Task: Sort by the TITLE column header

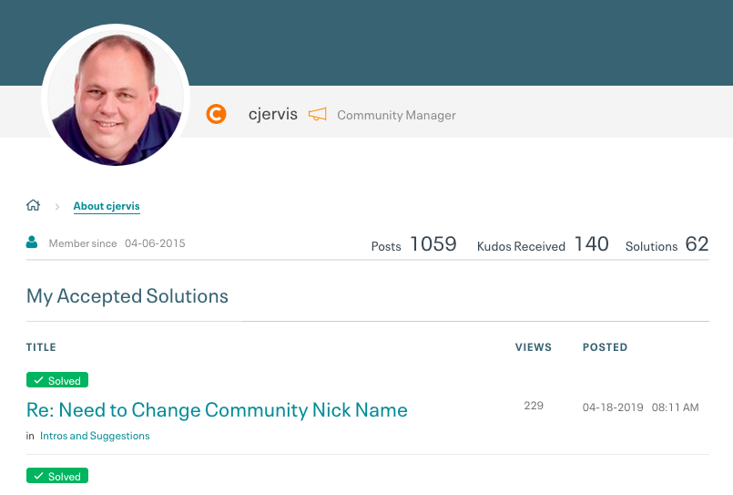Action: click(41, 347)
